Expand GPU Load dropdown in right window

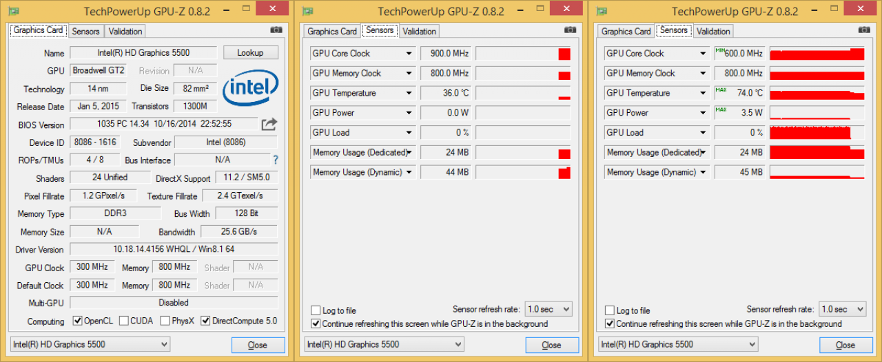pyautogui.click(x=703, y=133)
